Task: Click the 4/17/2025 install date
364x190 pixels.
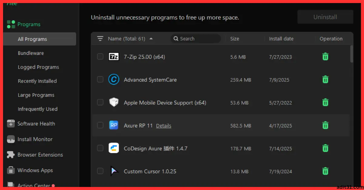Action: (x=280, y=126)
